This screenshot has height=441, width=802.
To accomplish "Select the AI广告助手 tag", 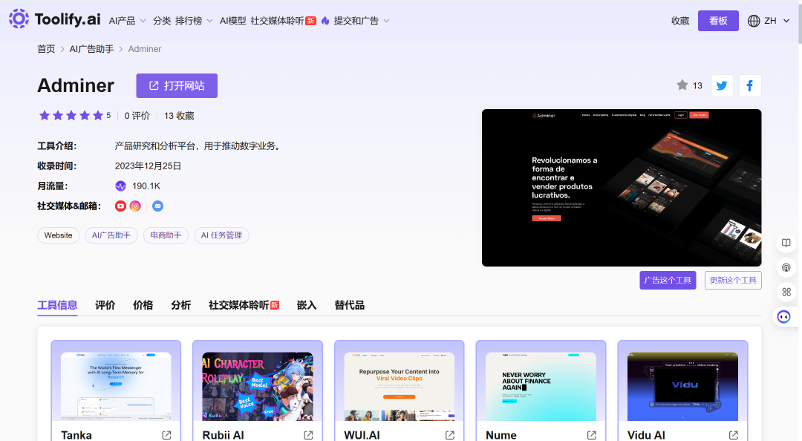I will coord(111,235).
